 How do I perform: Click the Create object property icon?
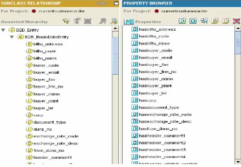(193, 21)
